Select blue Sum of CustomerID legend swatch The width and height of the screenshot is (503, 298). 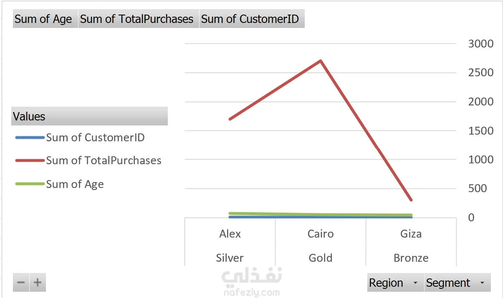coord(30,138)
